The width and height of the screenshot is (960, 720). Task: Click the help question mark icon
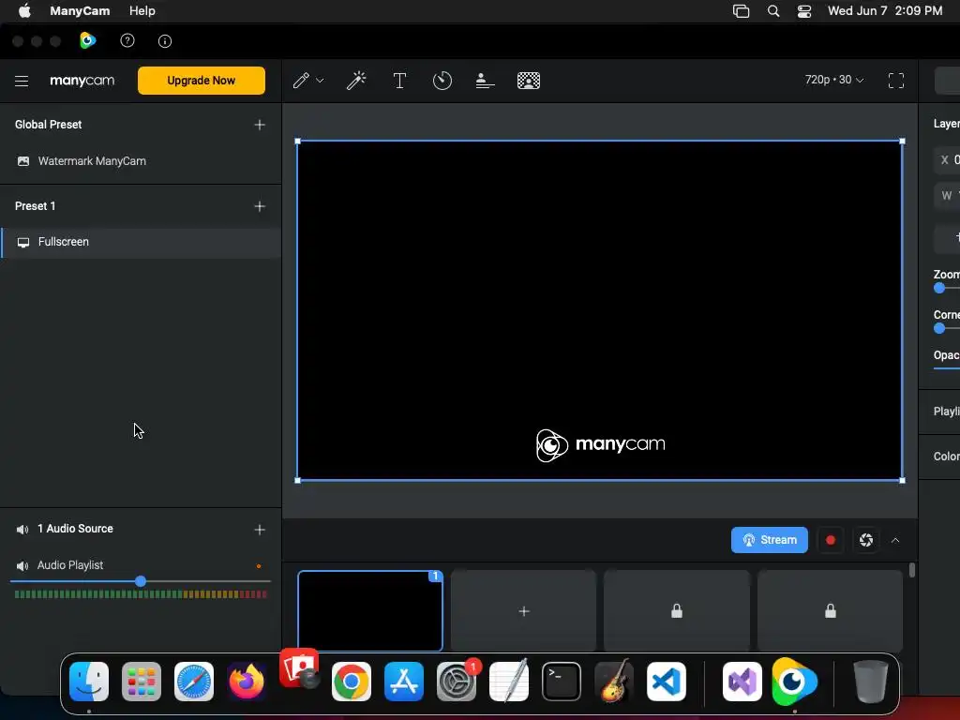[127, 41]
